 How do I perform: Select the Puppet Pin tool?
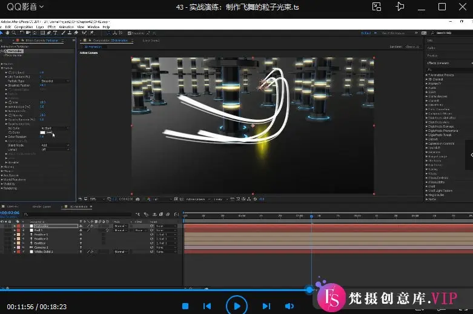coord(92,33)
